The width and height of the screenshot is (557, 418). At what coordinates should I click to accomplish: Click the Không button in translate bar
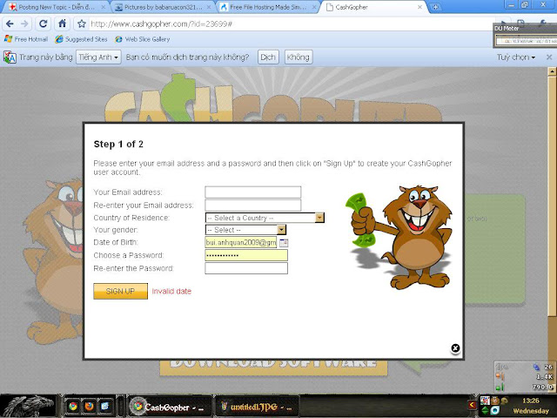tap(299, 57)
